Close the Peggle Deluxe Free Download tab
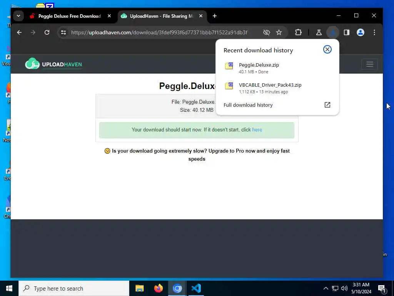Image resolution: width=394 pixels, height=296 pixels. click(109, 16)
